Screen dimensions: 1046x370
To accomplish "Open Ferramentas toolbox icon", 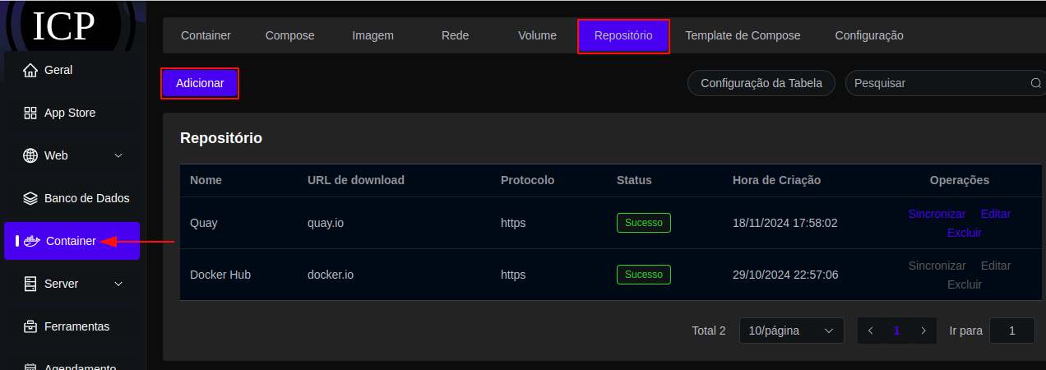I will (x=30, y=326).
